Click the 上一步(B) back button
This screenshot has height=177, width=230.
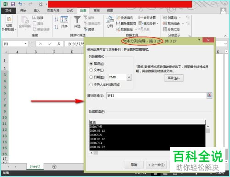[156, 165]
